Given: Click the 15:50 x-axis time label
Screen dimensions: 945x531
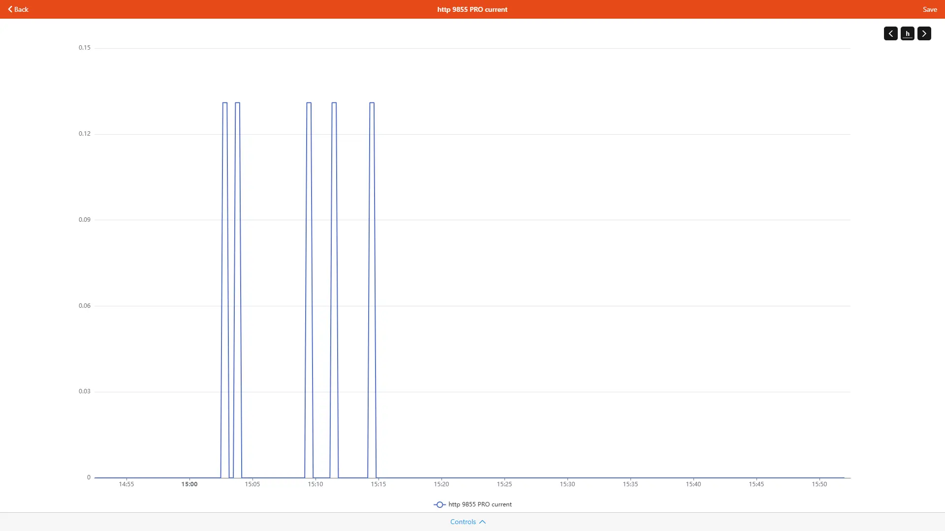Looking at the screenshot, I should point(819,484).
